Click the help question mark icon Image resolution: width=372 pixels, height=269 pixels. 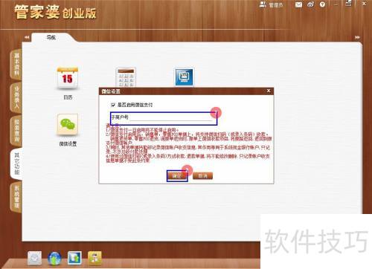coord(322,4)
